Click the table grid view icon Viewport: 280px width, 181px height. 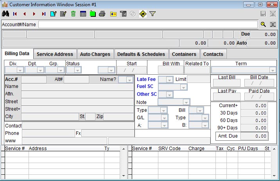pyautogui.click(x=83, y=14)
